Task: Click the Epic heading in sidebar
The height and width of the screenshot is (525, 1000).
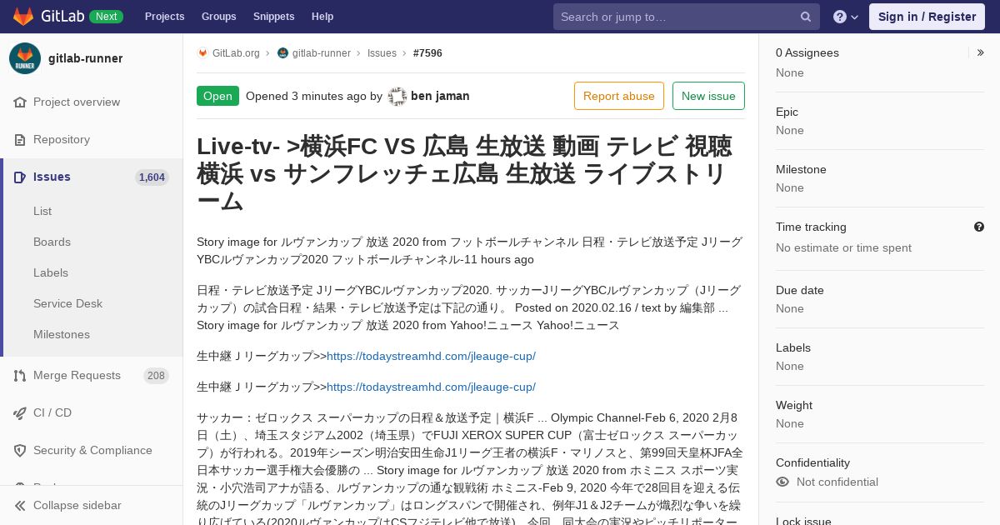Action: tap(787, 112)
